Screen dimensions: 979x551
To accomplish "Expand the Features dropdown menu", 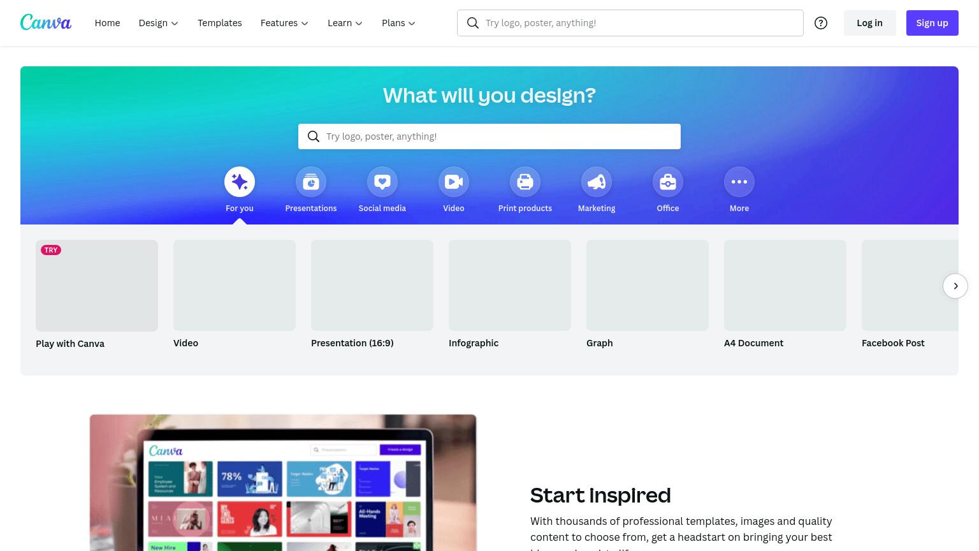I will (284, 23).
